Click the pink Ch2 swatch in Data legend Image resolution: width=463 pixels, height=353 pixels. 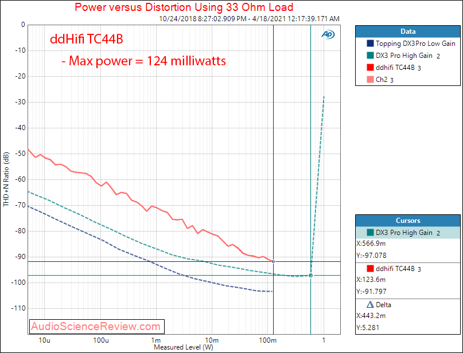(370, 80)
